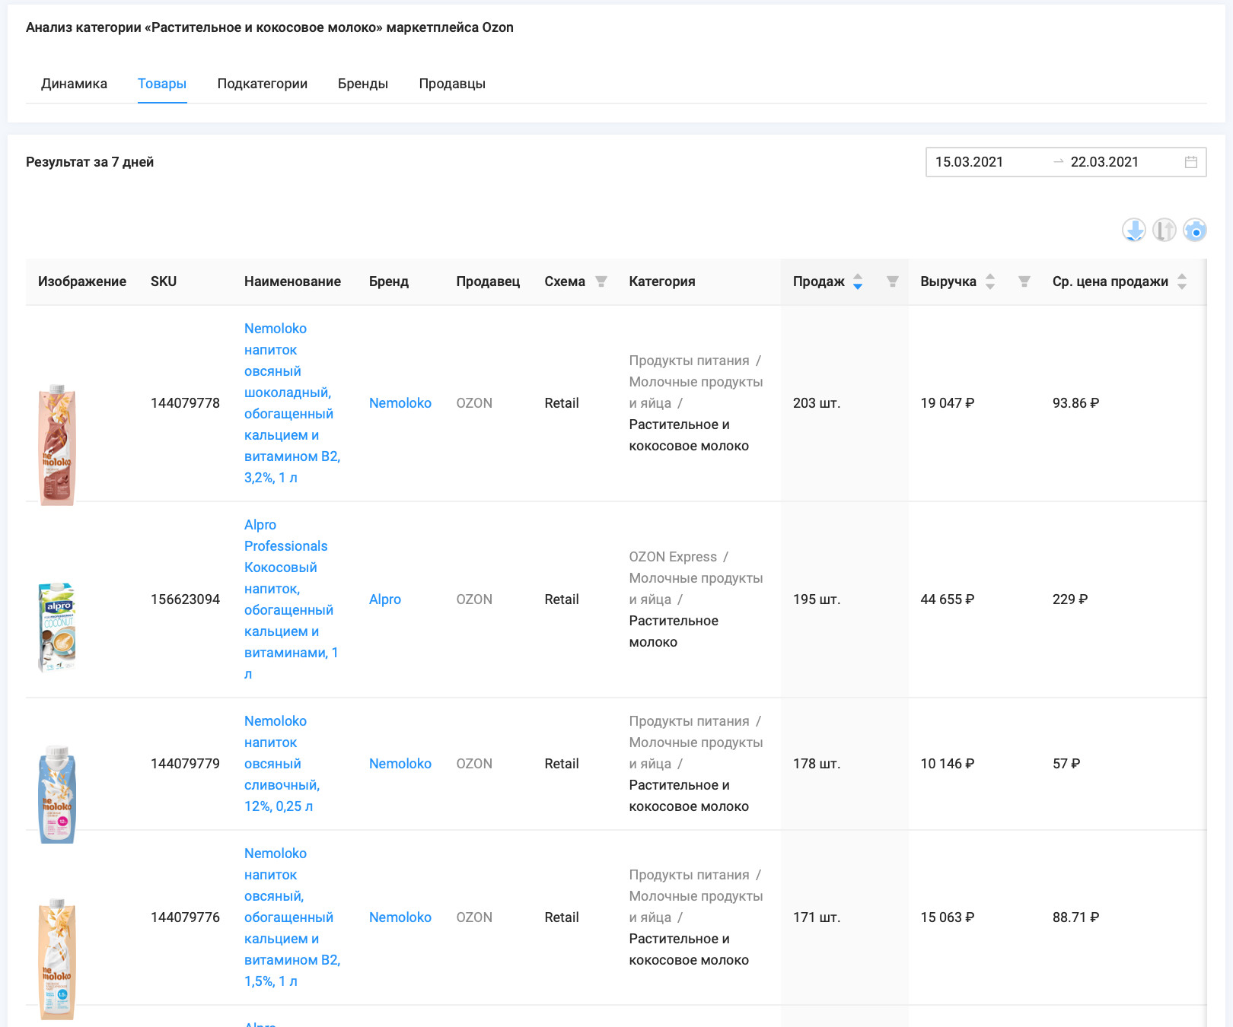Click the Изображение column header
This screenshot has height=1027, width=1233.
coord(82,281)
